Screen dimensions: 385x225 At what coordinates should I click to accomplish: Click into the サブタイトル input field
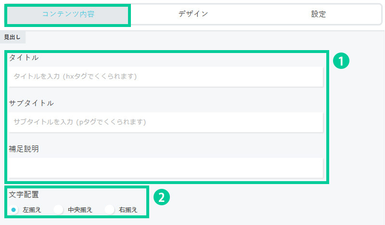point(166,122)
